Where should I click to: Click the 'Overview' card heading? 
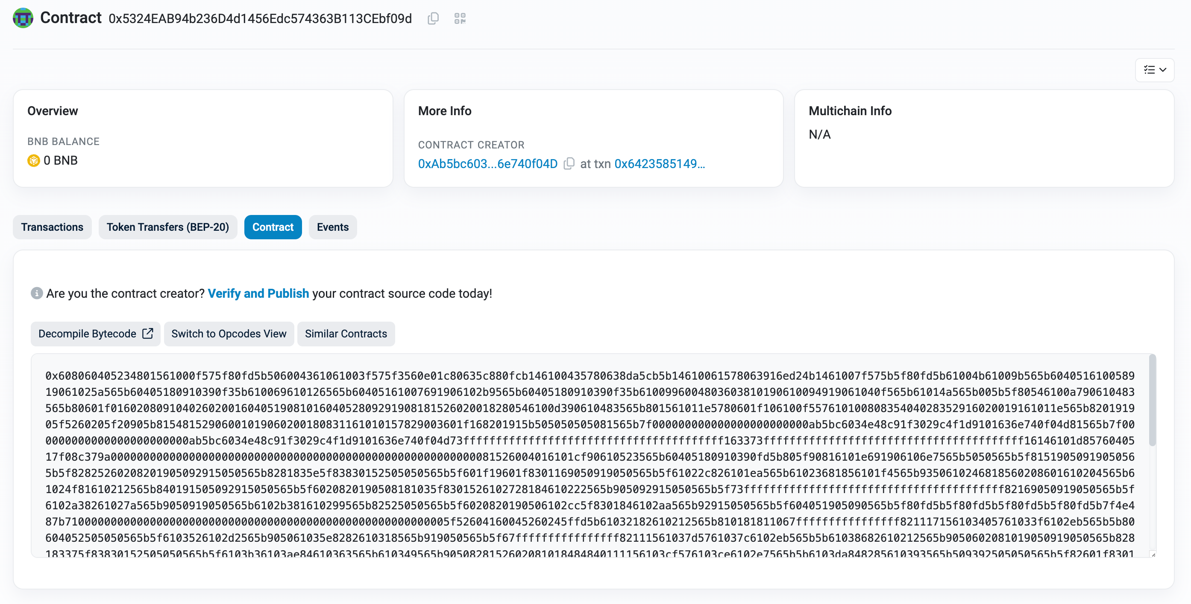click(x=53, y=111)
